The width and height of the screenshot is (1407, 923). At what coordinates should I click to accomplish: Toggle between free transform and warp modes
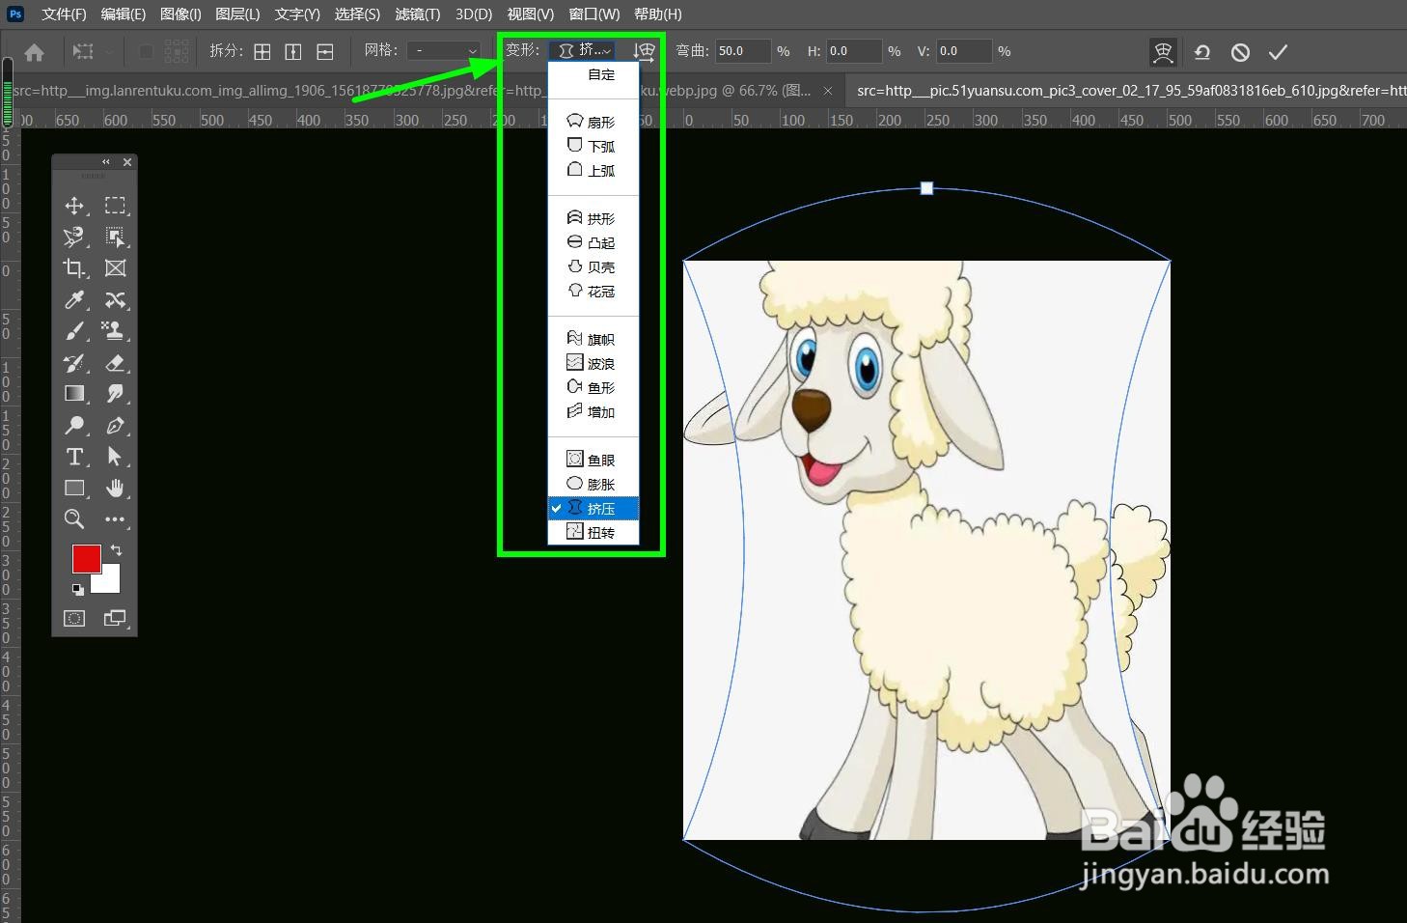coord(1163,52)
